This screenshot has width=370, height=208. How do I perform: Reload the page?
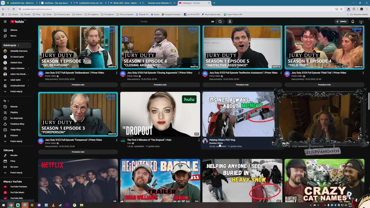(x=13, y=9)
